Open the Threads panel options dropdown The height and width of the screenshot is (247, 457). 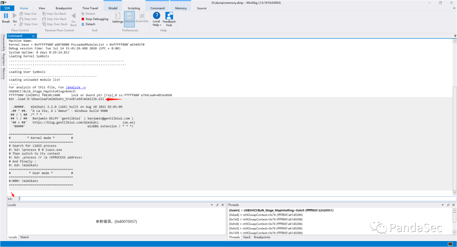click(x=443, y=205)
